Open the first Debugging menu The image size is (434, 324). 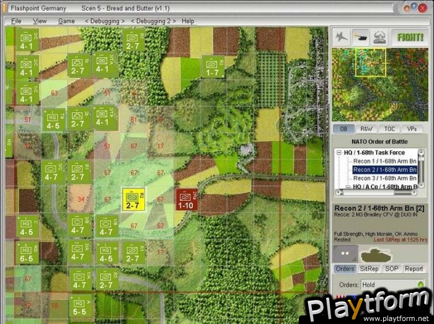pos(105,21)
